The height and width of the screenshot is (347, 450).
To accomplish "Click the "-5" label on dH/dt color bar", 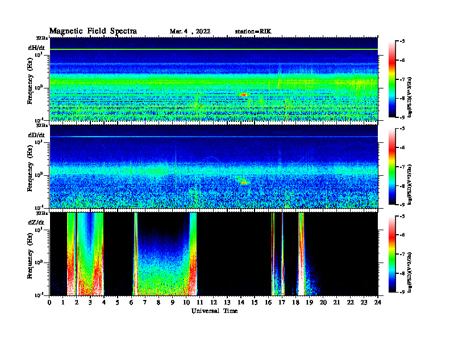I will (x=402, y=41).
